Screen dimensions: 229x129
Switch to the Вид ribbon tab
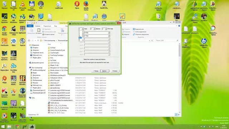pyautogui.click(x=56, y=26)
